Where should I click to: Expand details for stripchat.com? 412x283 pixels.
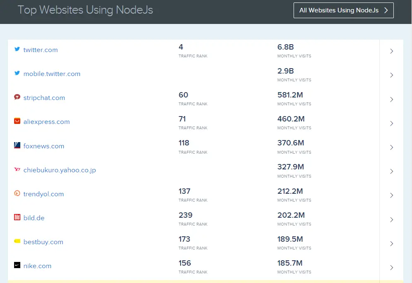(x=391, y=99)
